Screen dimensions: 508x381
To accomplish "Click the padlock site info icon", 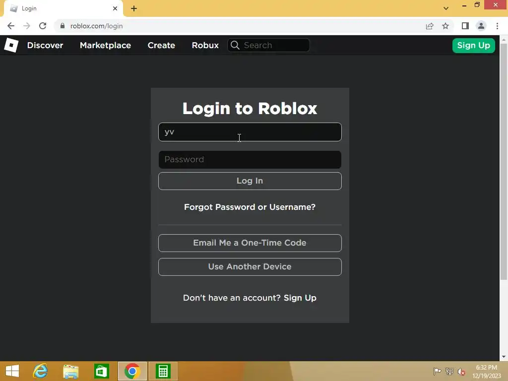I will pos(63,26).
